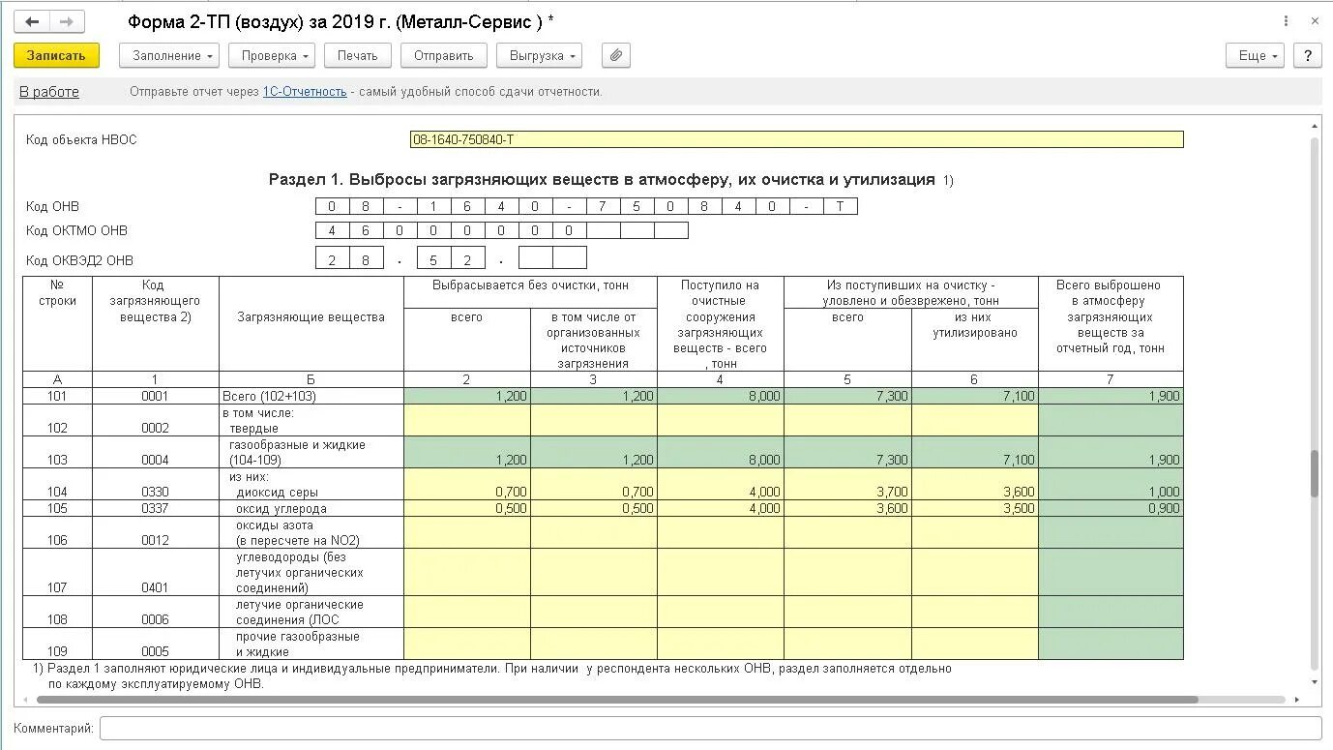Follow the 1С-Отчетность link
The width and height of the screenshot is (1333, 750).
point(305,92)
